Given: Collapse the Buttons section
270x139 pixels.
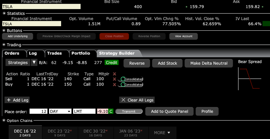Looking at the screenshot, I should [4, 30].
